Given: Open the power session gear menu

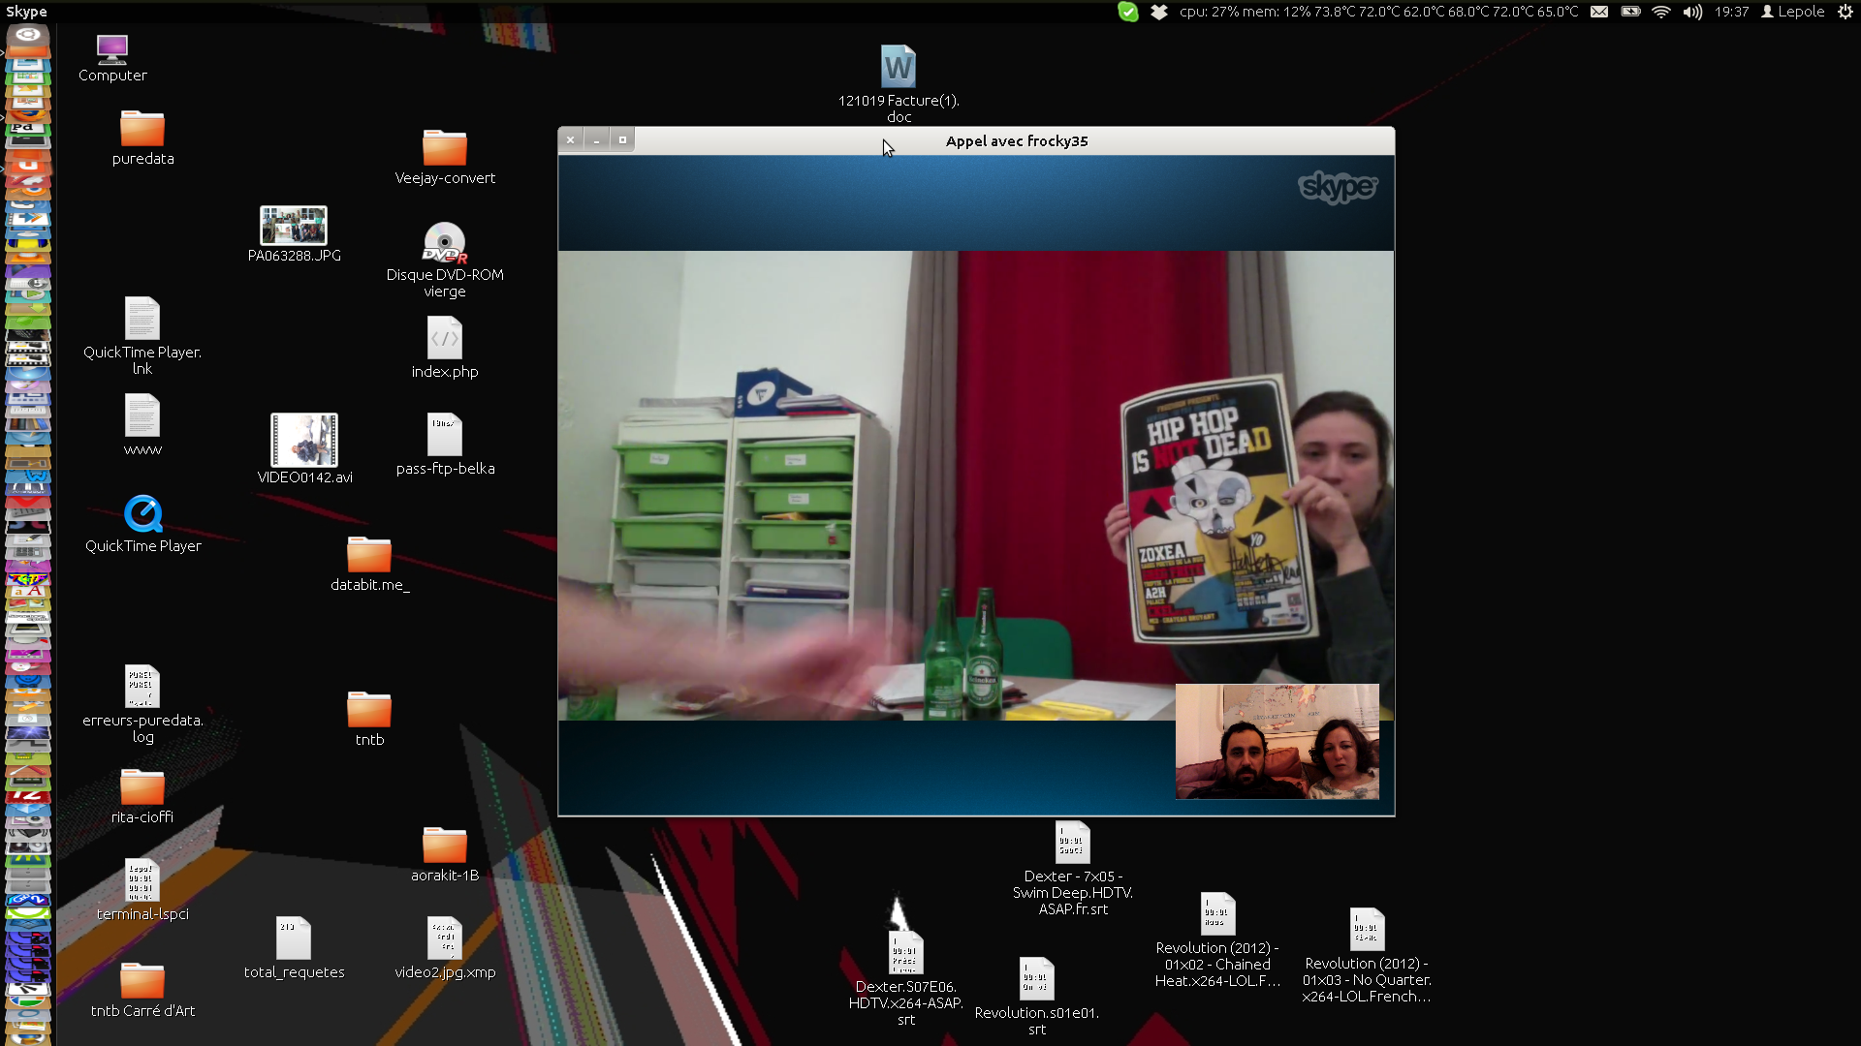Looking at the screenshot, I should 1845,12.
